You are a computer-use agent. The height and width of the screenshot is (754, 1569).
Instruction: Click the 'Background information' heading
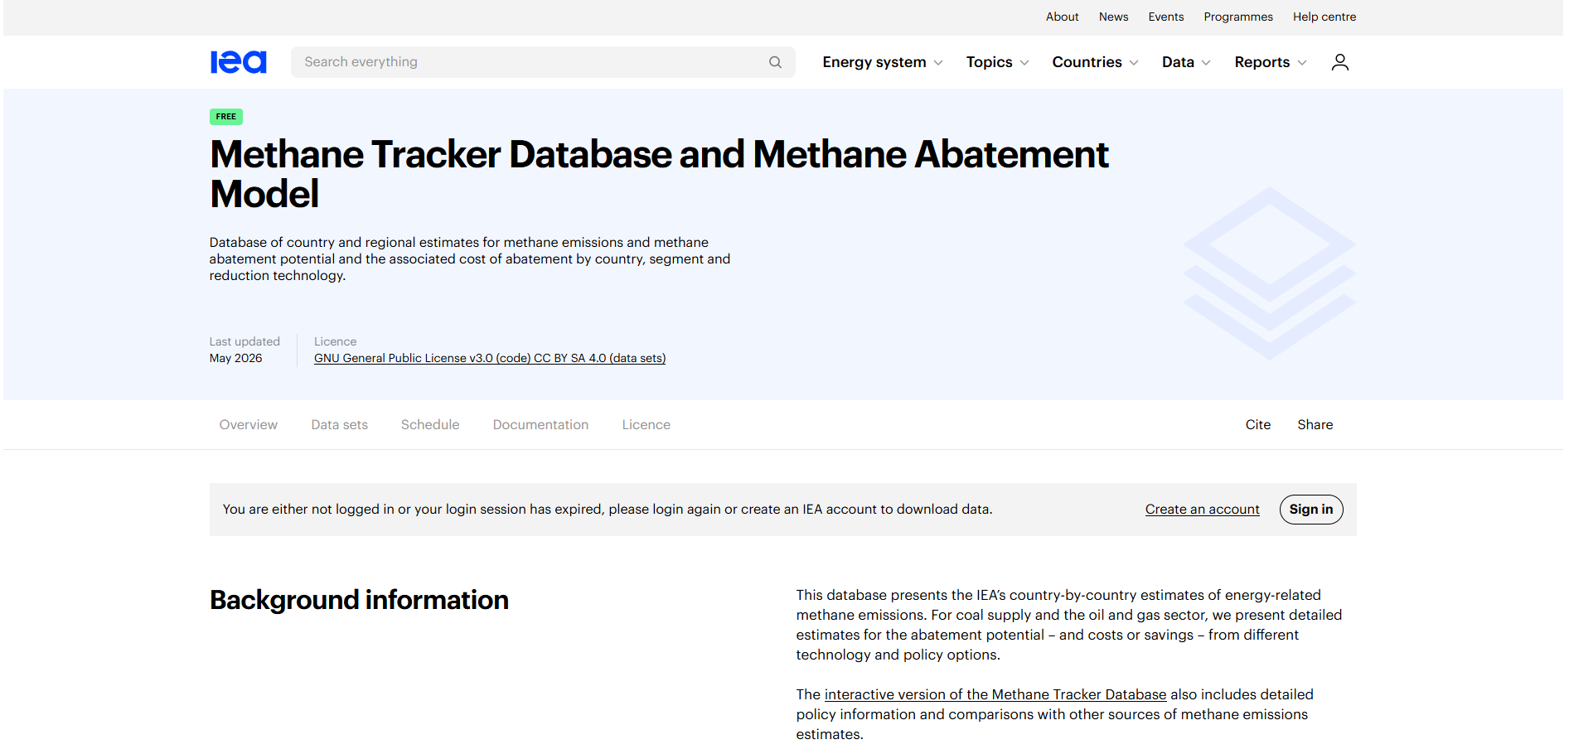click(359, 600)
